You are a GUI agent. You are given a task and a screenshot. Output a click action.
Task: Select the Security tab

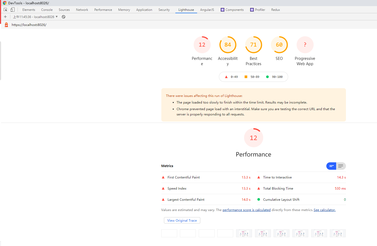pyautogui.click(x=164, y=10)
